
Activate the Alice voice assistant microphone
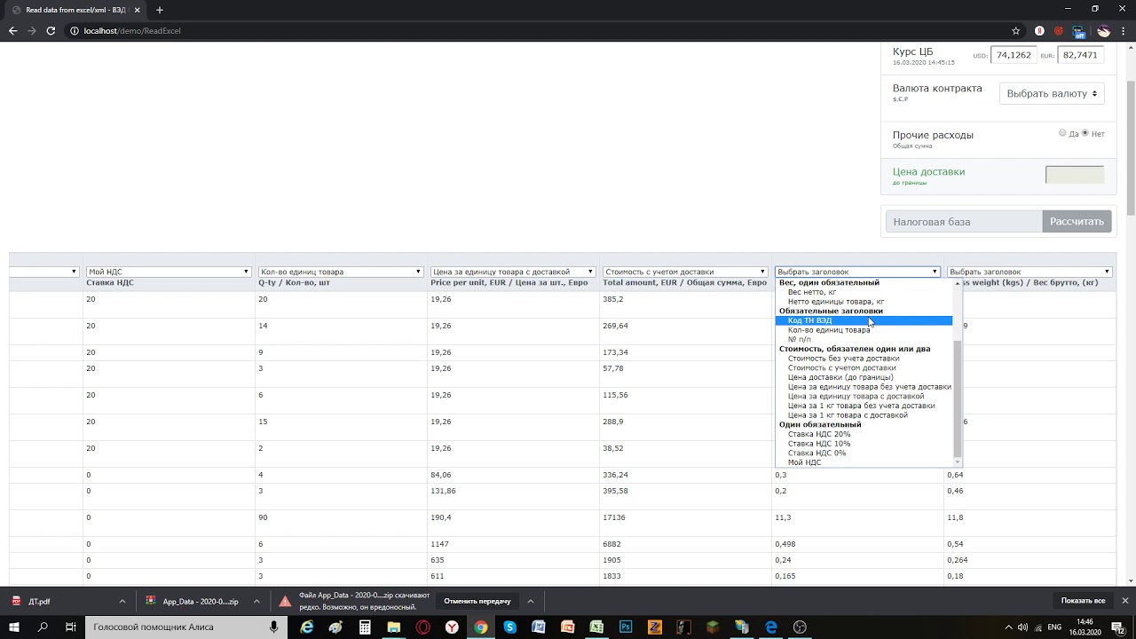274,627
